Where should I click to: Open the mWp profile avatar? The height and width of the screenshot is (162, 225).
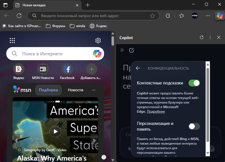tap(195, 16)
